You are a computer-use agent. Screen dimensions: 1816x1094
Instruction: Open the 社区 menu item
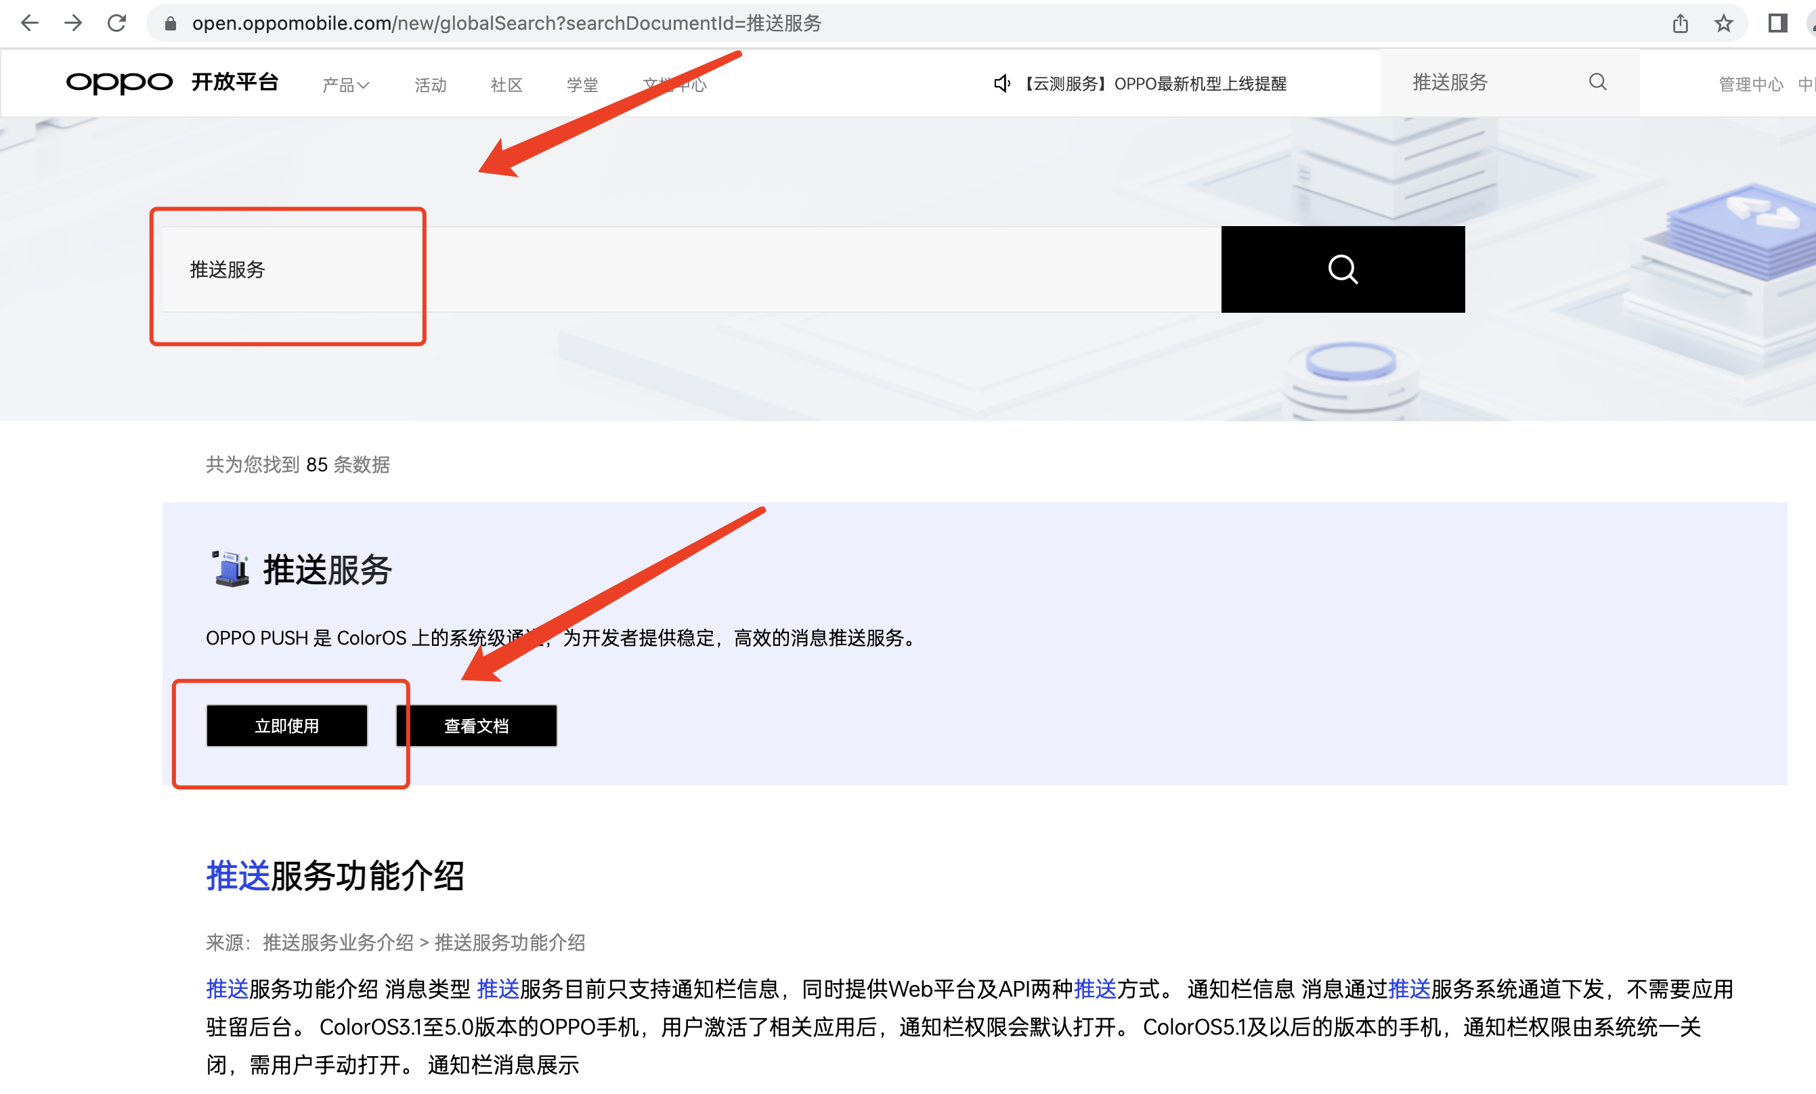[x=506, y=85]
